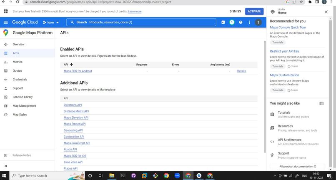Open Maps SDK for iOS link
336x180 pixels.
75,156
